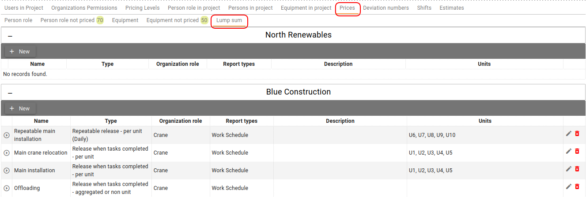Expand the Repeatable main installation row

point(7,135)
